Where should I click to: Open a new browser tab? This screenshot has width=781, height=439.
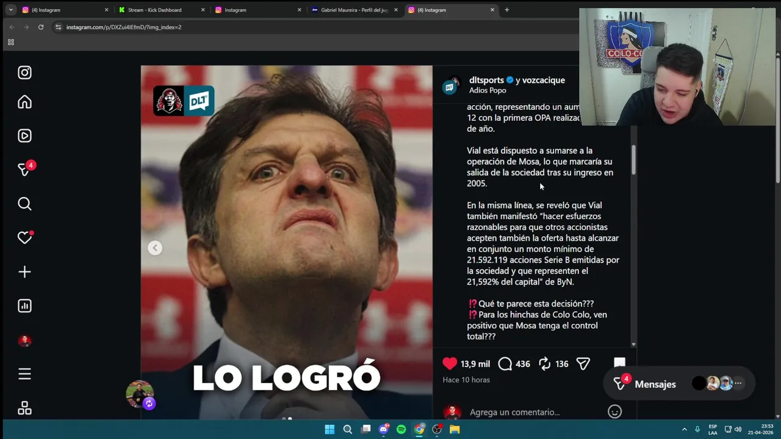point(506,10)
